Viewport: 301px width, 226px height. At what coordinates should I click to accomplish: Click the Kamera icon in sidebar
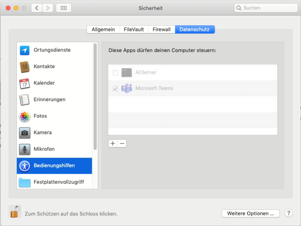(24, 133)
